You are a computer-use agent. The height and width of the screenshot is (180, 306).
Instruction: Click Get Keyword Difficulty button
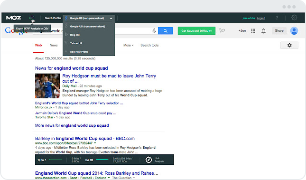[x=196, y=31]
